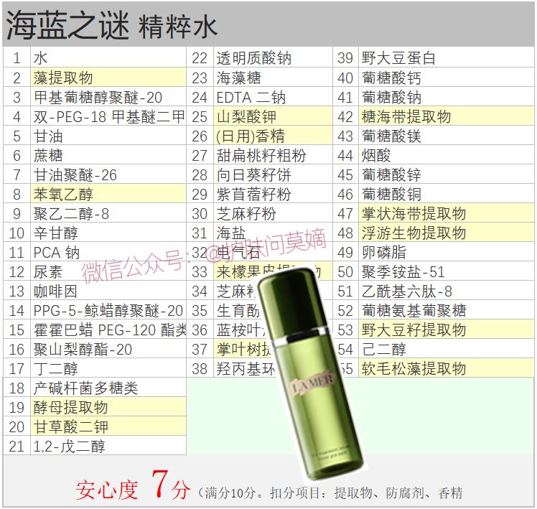Select the cell 芝麻籽粉
The image size is (537, 509).
[273, 213]
